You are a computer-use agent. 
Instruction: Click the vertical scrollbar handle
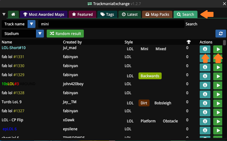(224, 43)
